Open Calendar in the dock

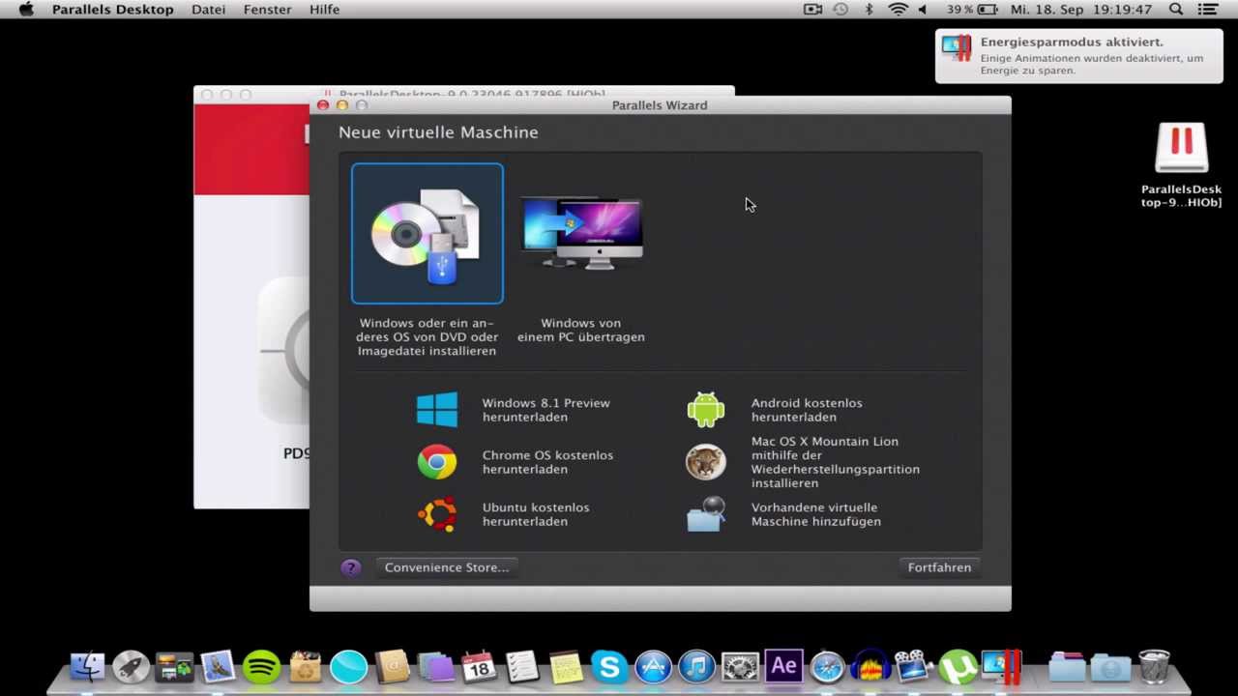coord(479,667)
